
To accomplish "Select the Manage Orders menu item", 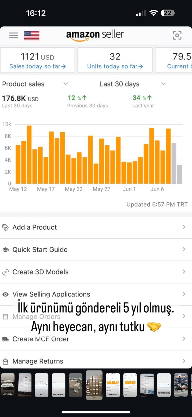I will 96,317.
